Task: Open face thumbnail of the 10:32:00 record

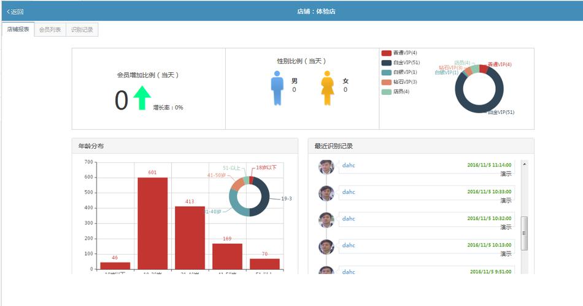Action: (x=326, y=220)
